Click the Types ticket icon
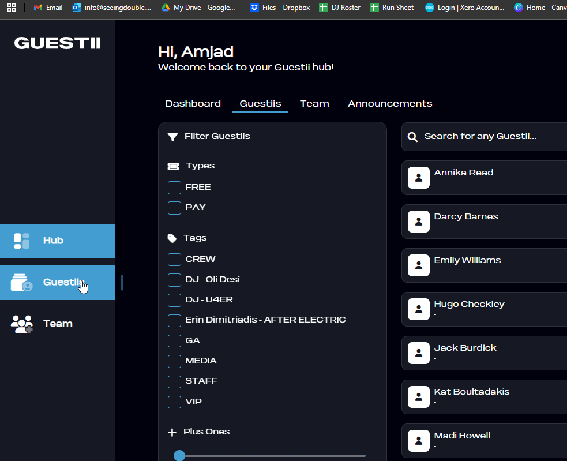Viewport: 567px width, 461px height. click(173, 166)
